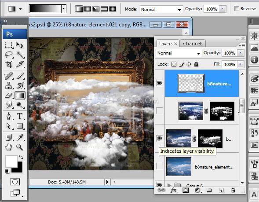Choose the Reflected gradient style

point(104,9)
